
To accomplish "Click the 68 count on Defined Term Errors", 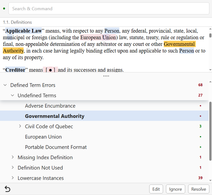I will (200, 85).
